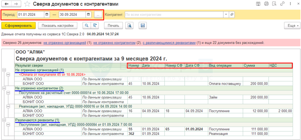The width and height of the screenshot is (301, 140).
Task: Open the Контрагент dropdown list
Action: (x=226, y=14)
